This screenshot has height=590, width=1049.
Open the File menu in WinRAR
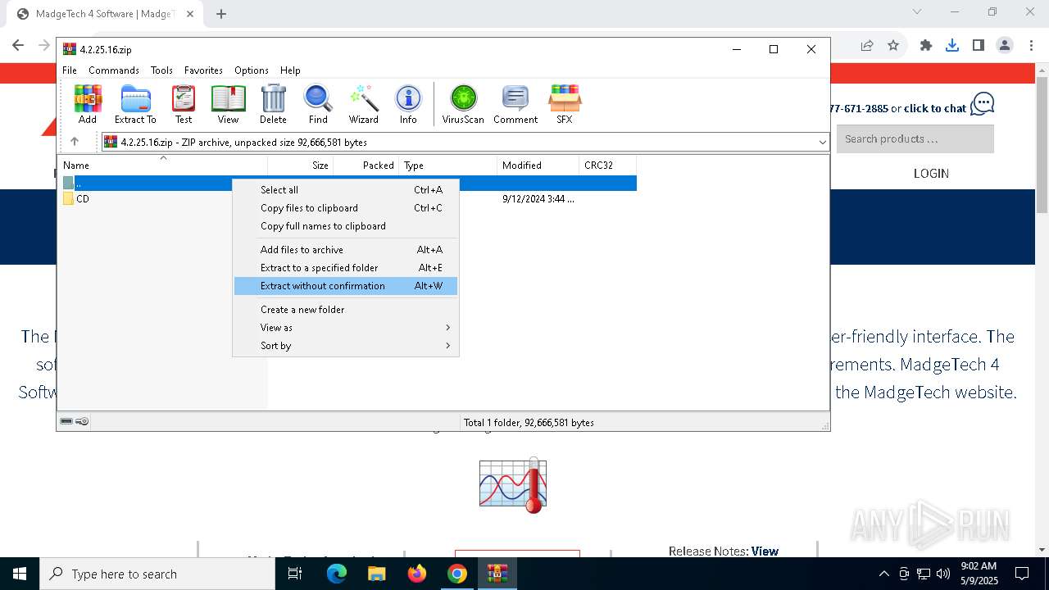(70, 70)
